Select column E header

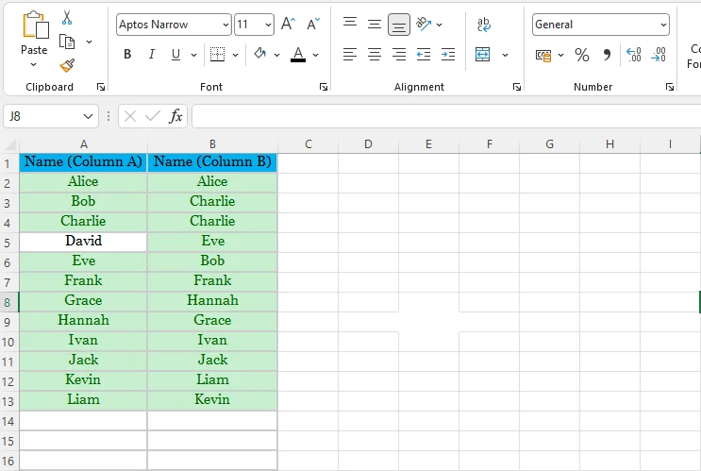coord(428,144)
